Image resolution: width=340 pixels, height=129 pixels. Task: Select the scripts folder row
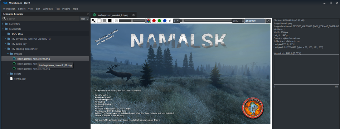click(x=45, y=74)
